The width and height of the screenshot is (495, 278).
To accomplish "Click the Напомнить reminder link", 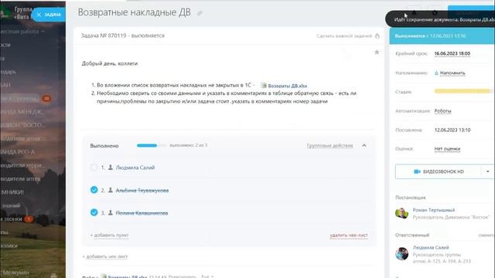I will (x=452, y=73).
